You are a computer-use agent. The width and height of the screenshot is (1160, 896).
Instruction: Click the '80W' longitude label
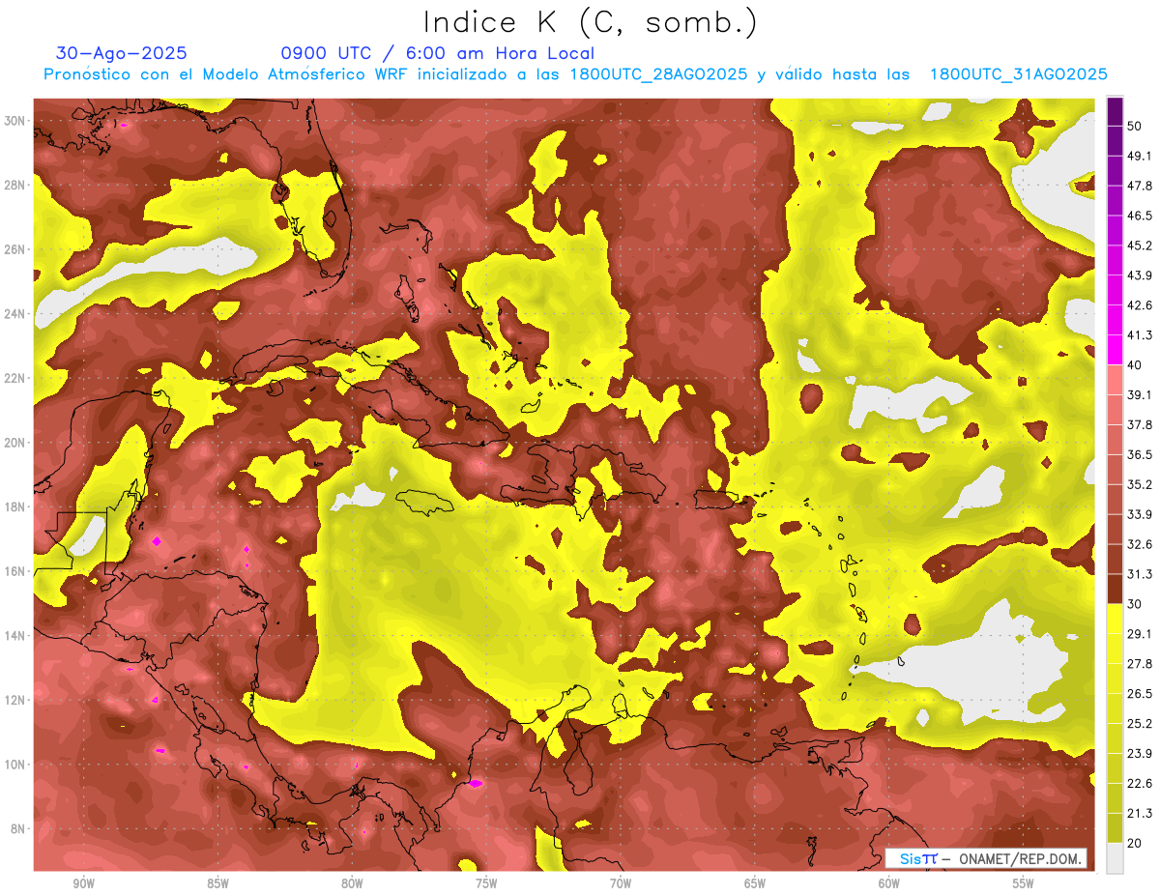click(x=352, y=883)
